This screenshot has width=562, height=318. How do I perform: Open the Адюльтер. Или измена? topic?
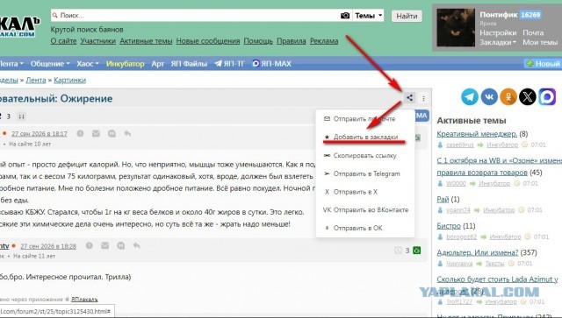[x=478, y=252]
